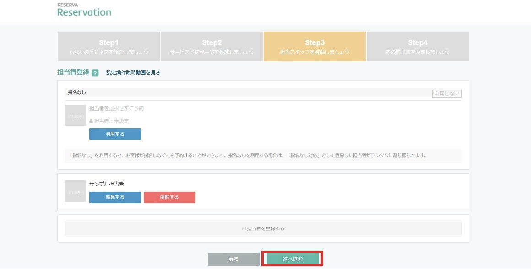Click the 担当者を選択せずに予約 text
The height and width of the screenshot is (269, 531).
point(116,109)
